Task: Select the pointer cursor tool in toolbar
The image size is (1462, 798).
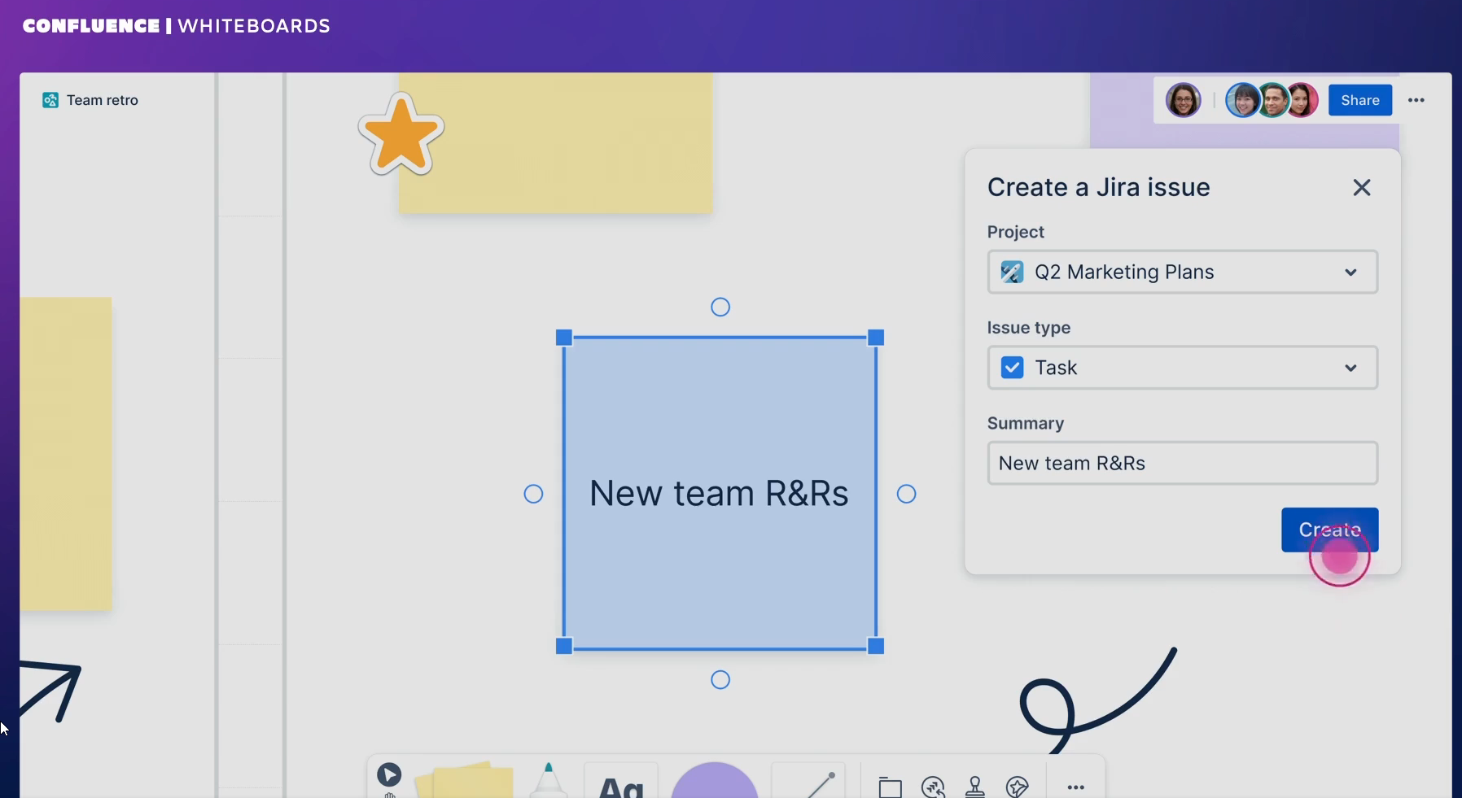Action: click(x=389, y=775)
